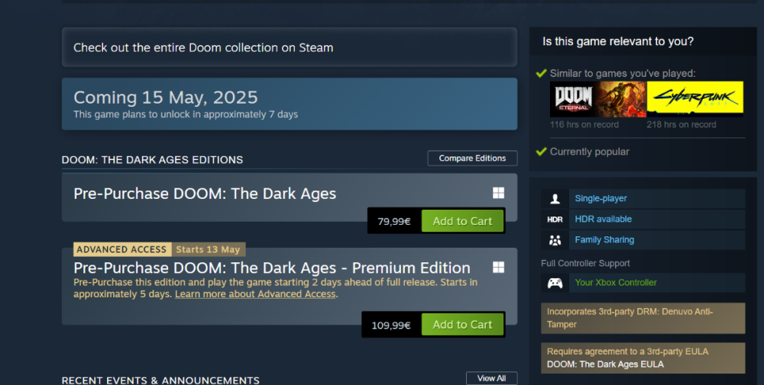Open Learn more about Advanced Access link
764x385 pixels.
pyautogui.click(x=255, y=294)
